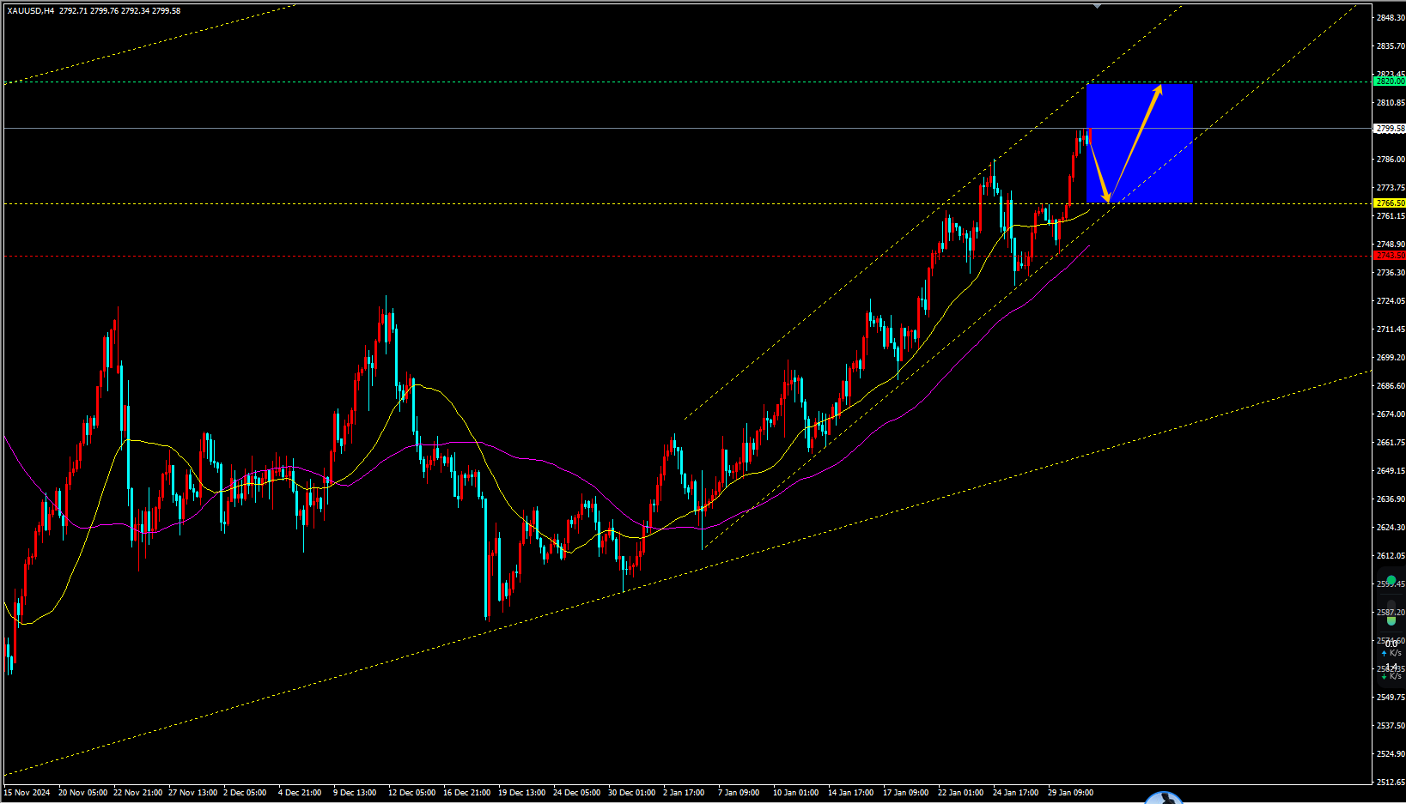
Task: Click the 2748.90 price scale value
Action: 1391,244
